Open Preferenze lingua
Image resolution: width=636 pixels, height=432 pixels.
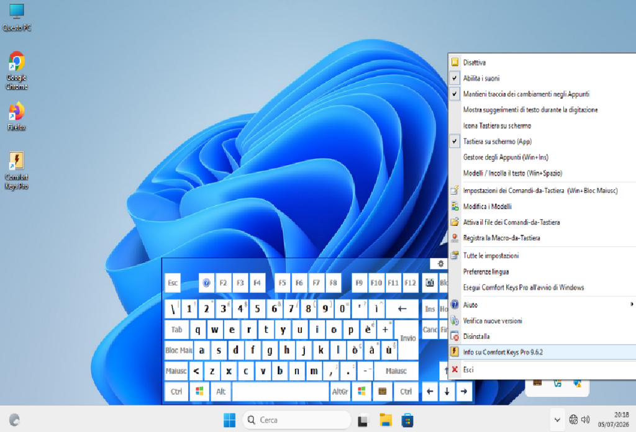542,271
